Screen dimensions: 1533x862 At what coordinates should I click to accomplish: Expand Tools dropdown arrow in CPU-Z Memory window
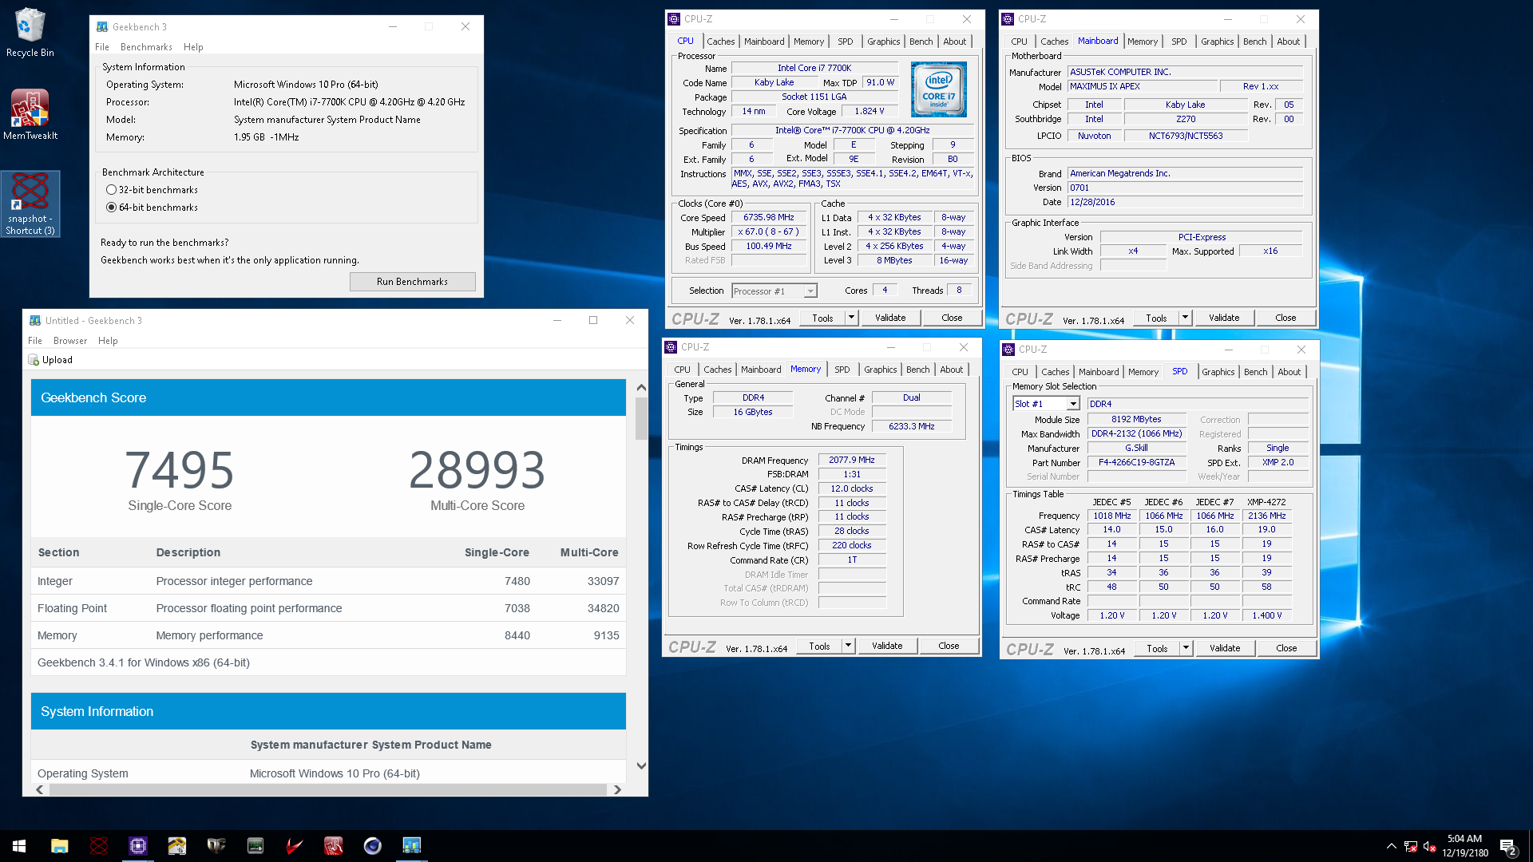click(x=848, y=646)
